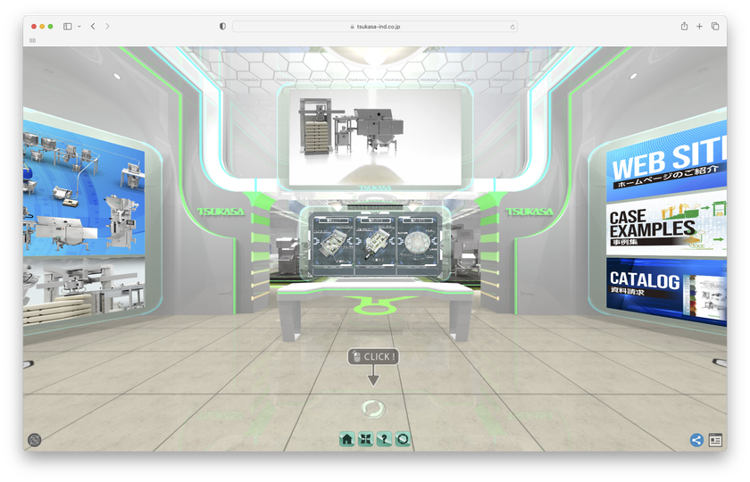Click the CLICK ! prompt button

coord(373,357)
